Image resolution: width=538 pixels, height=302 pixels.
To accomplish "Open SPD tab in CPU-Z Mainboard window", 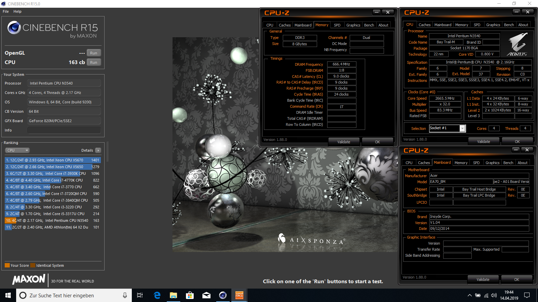I will pos(476,163).
